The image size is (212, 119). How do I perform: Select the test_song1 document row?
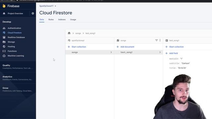pyautogui.click(x=138, y=52)
